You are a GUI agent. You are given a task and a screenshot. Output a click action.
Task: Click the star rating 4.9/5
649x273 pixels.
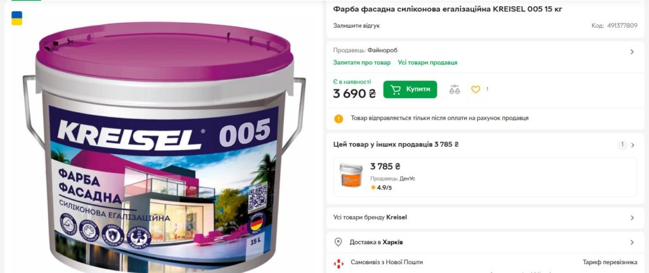[381, 187]
